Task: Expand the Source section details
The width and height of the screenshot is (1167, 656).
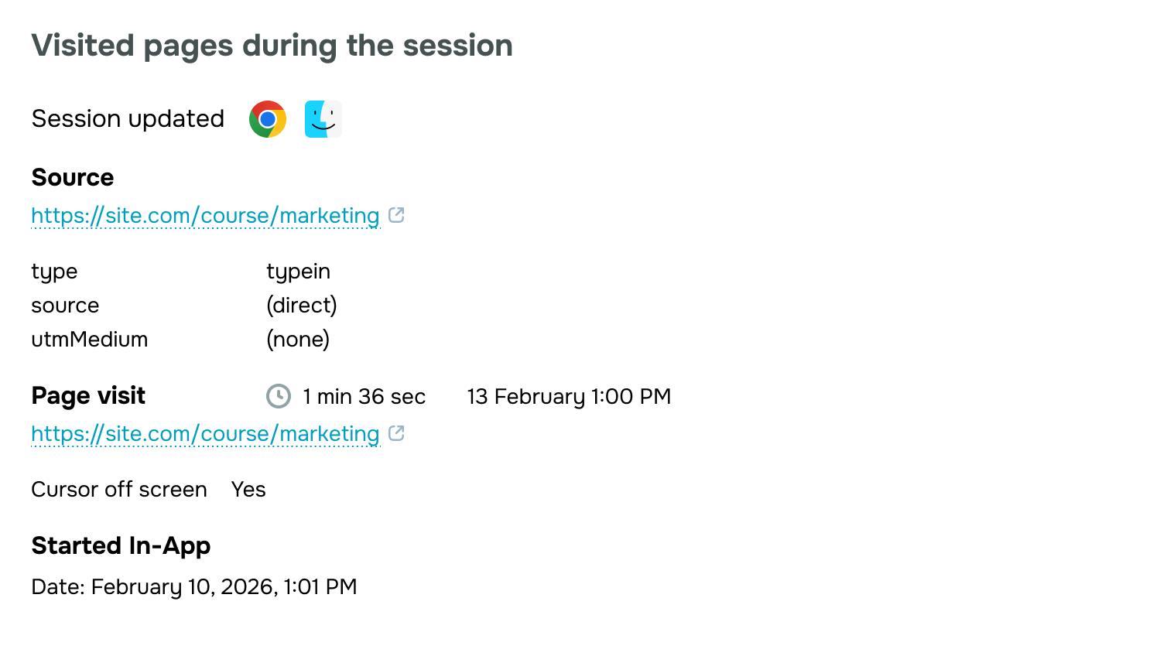Action: [72, 177]
